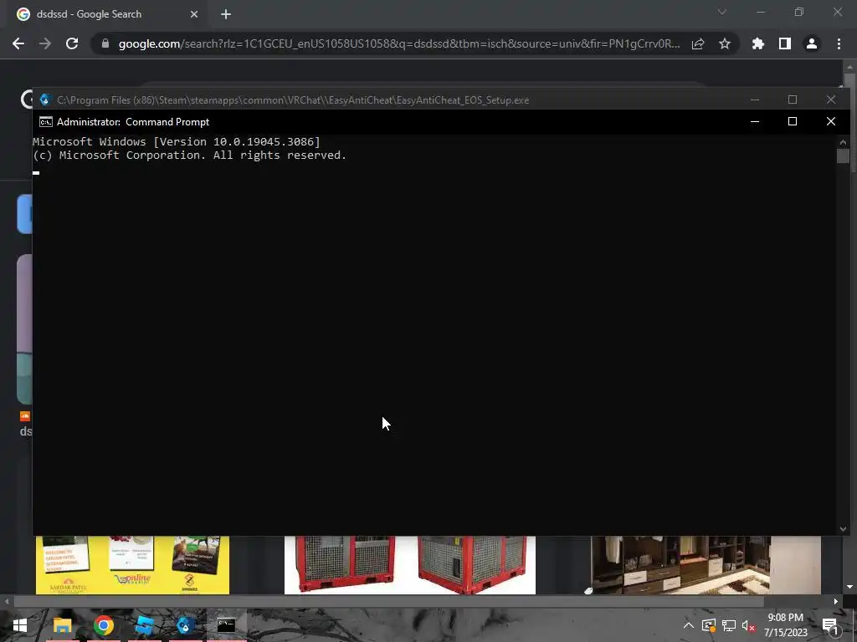The image size is (857, 642).
Task: Click the network status tray icon
Action: coord(729,625)
